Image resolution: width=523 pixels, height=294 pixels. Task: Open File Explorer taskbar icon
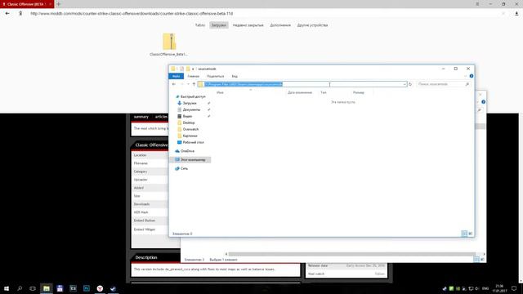(x=47, y=288)
